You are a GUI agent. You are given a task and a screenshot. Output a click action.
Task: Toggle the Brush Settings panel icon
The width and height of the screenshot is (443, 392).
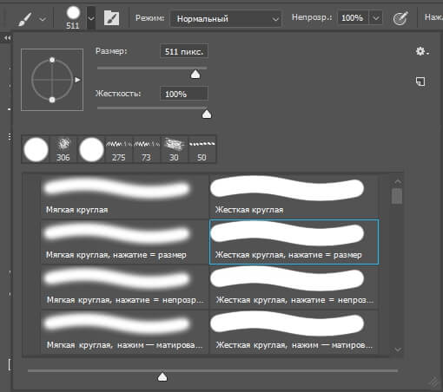pos(111,18)
